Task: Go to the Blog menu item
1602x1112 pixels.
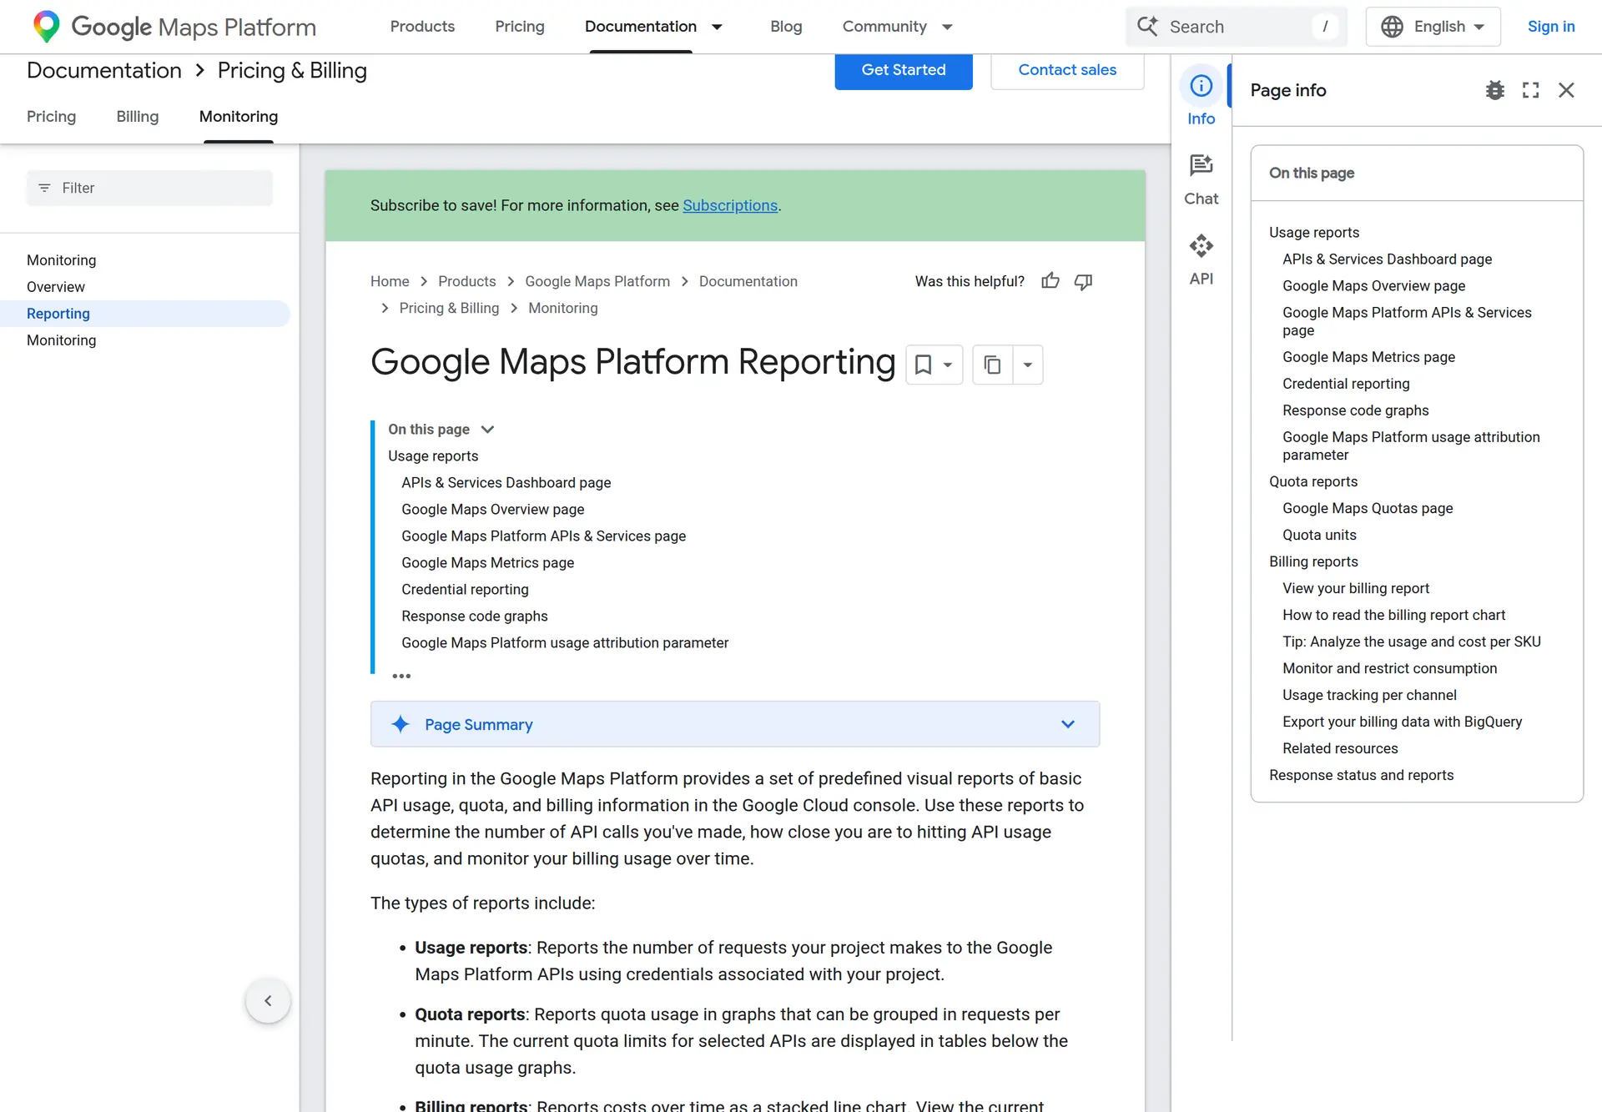Action: pyautogui.click(x=786, y=27)
